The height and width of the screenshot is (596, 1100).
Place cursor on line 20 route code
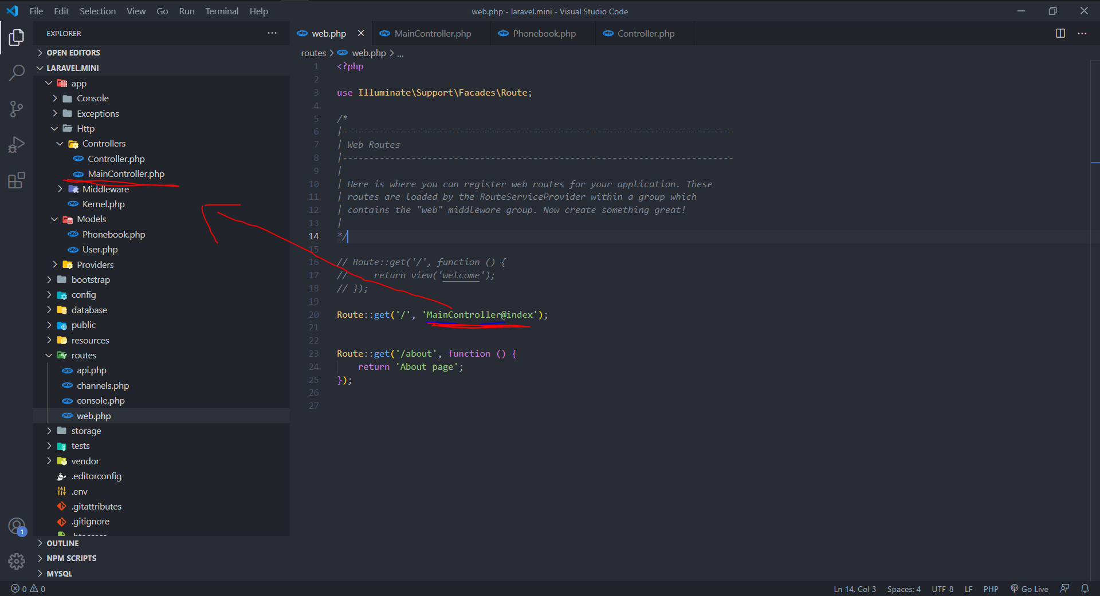[442, 315]
